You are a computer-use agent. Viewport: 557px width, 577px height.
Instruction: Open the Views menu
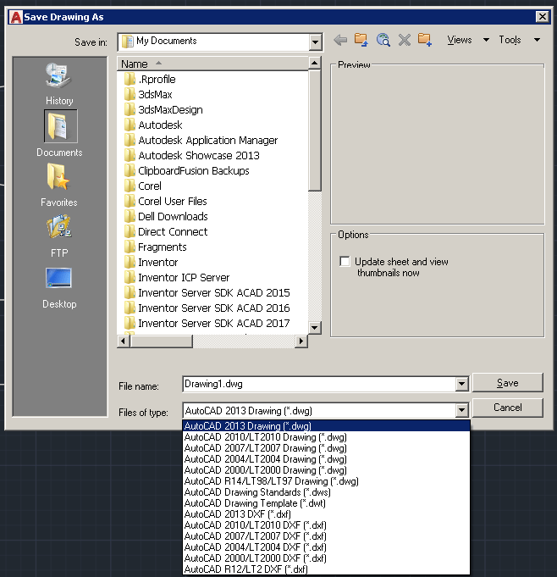coord(460,40)
